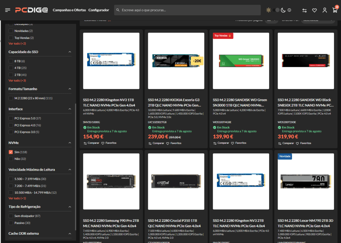
Task: Check the 2 TB capacity checkbox
Action: [x=11, y=75]
